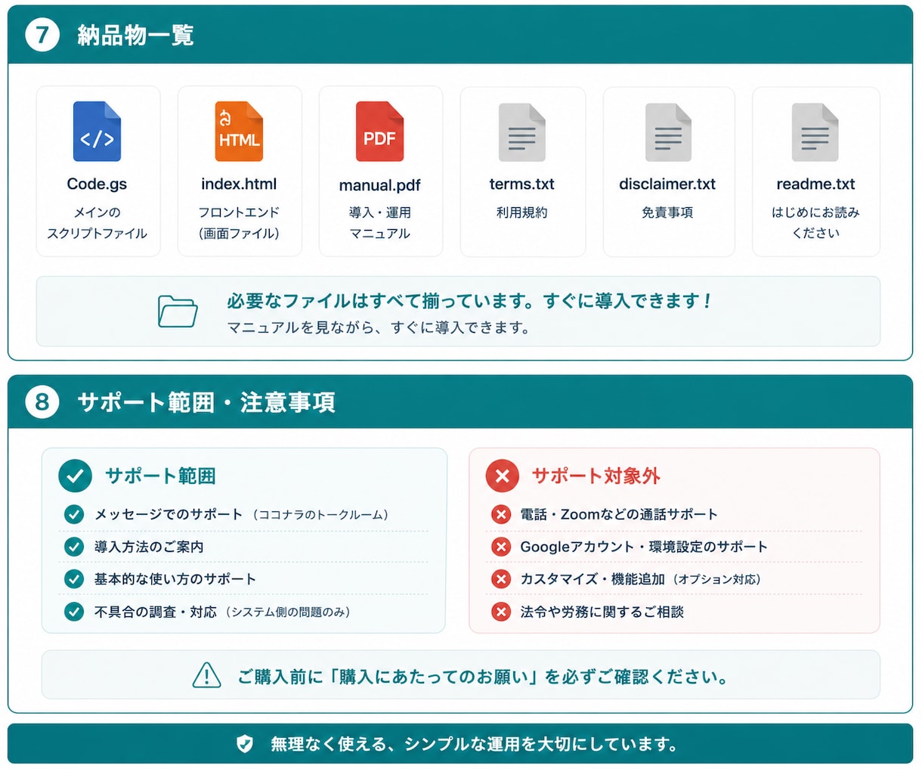Click the はじめにお読みください description
922x769 pixels.
coord(815,223)
